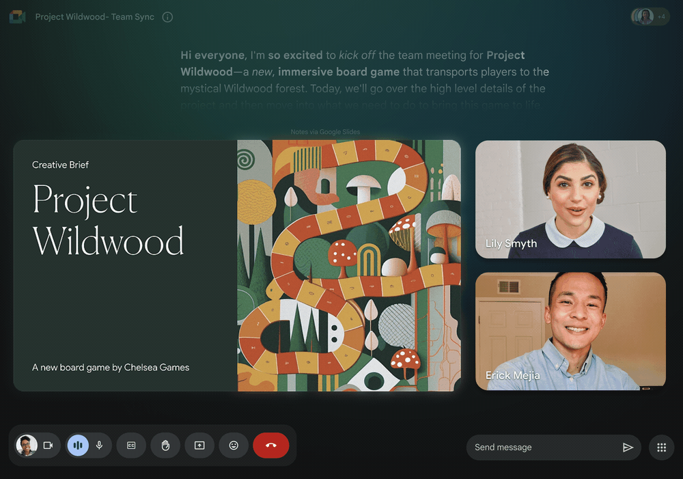Select Lily Smyth's video tile
The height and width of the screenshot is (479, 683).
click(x=570, y=200)
